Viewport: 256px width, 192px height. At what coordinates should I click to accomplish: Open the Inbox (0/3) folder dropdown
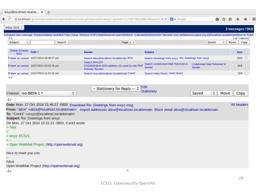[14, 27]
